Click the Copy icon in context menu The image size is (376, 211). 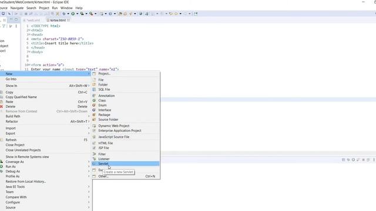[x=1, y=92]
